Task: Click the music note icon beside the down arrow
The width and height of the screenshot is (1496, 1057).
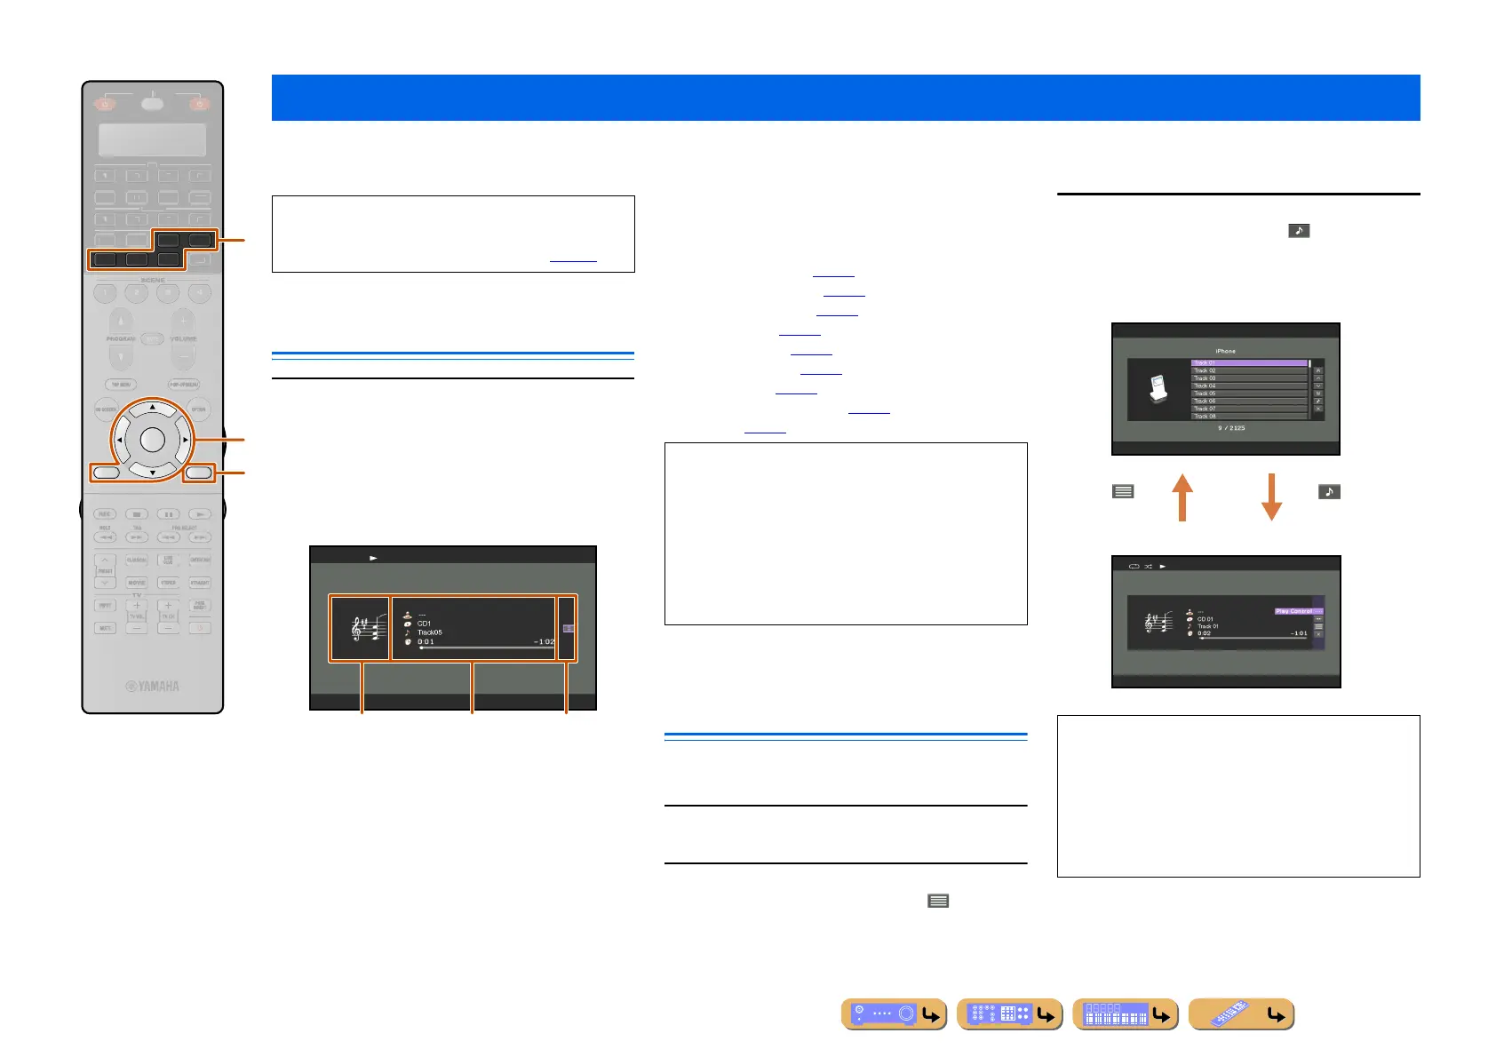Action: 1329,491
